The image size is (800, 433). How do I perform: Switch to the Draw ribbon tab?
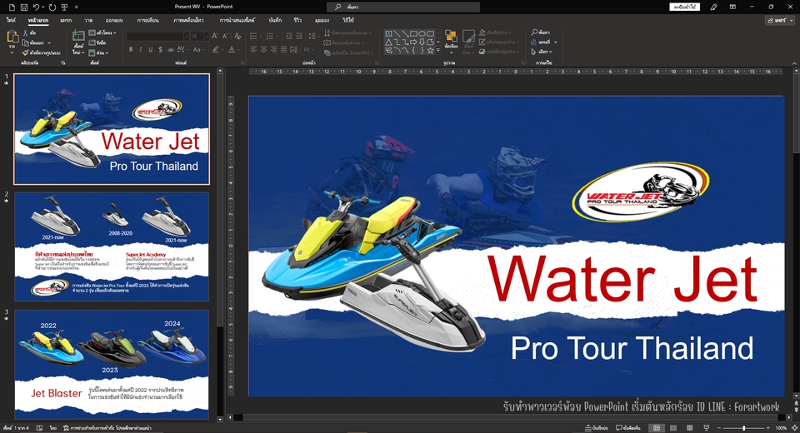pos(88,20)
